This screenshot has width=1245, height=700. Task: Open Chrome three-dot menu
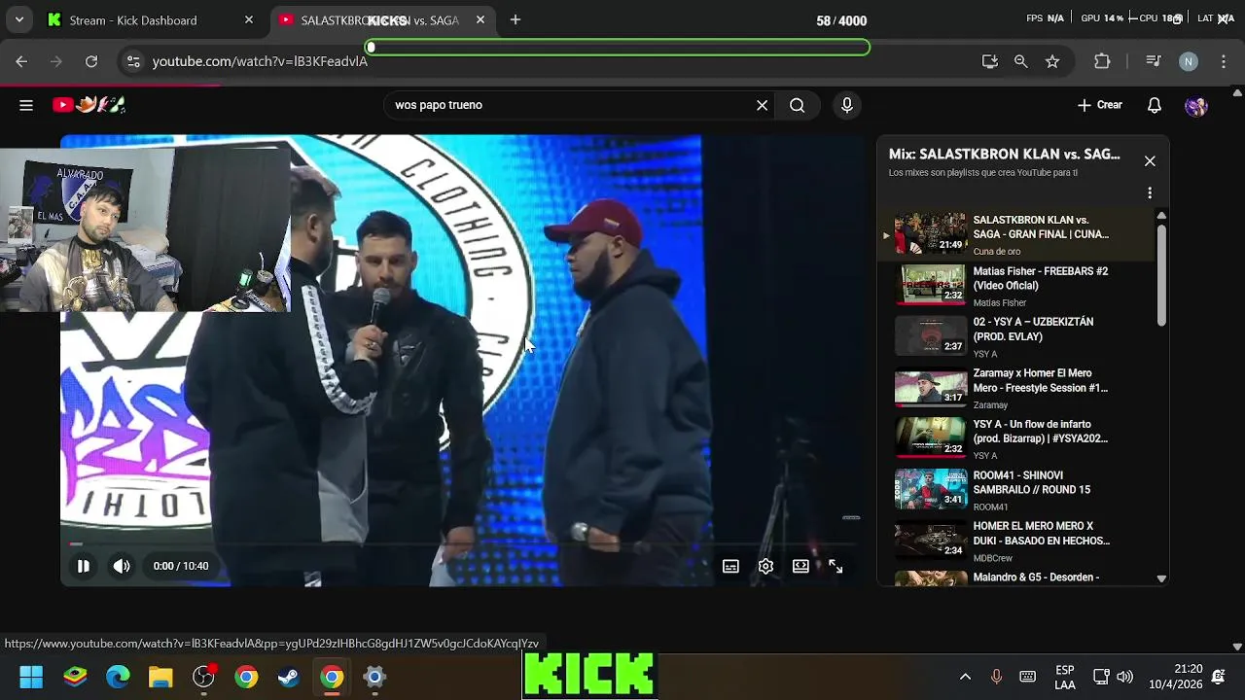(1223, 61)
